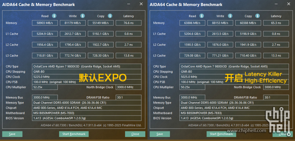Open Read info icon in left window
Image resolution: width=295 pixels, height=141 pixels.
tap(54, 16)
